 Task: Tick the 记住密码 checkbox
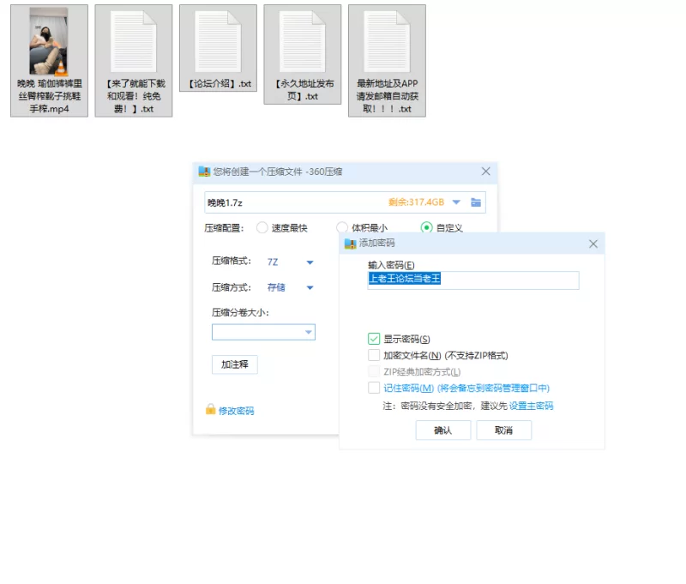pos(374,388)
